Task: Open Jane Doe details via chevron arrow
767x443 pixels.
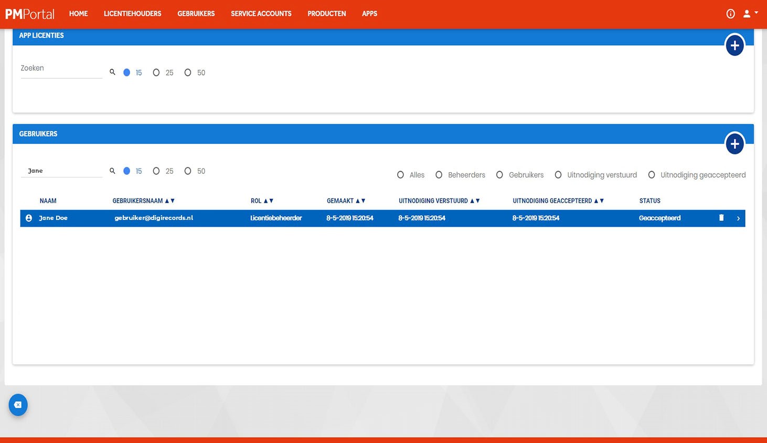Action: 738,218
